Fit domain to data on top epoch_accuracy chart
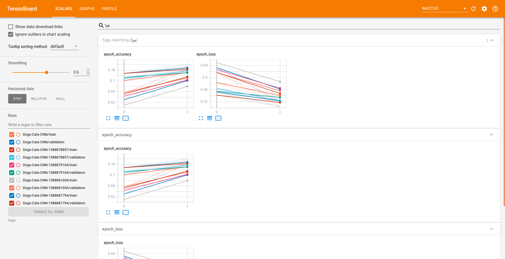Viewport: 505px width, 259px height. click(126, 118)
